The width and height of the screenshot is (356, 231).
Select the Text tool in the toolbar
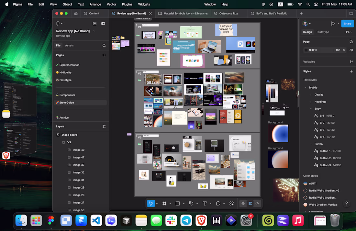point(205,203)
